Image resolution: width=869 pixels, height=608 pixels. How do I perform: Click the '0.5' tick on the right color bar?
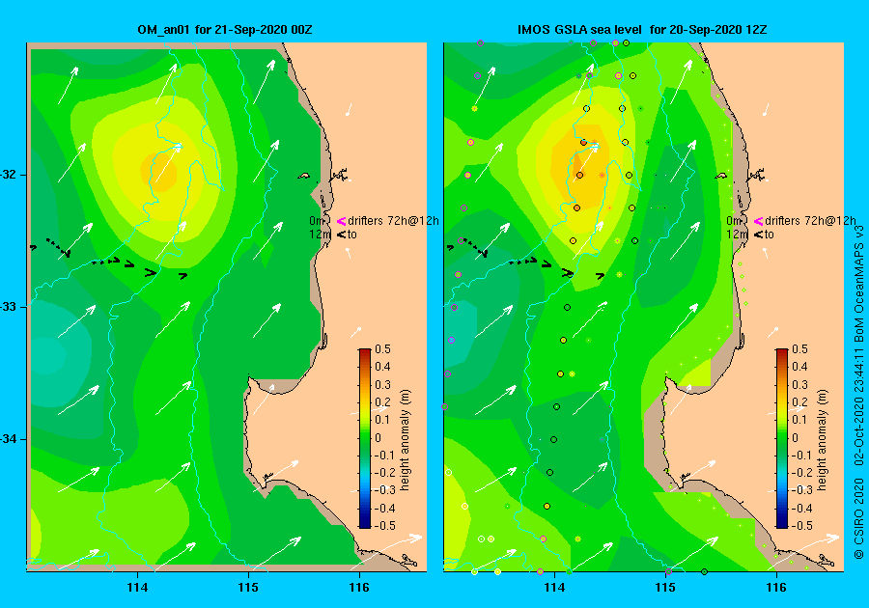click(799, 349)
